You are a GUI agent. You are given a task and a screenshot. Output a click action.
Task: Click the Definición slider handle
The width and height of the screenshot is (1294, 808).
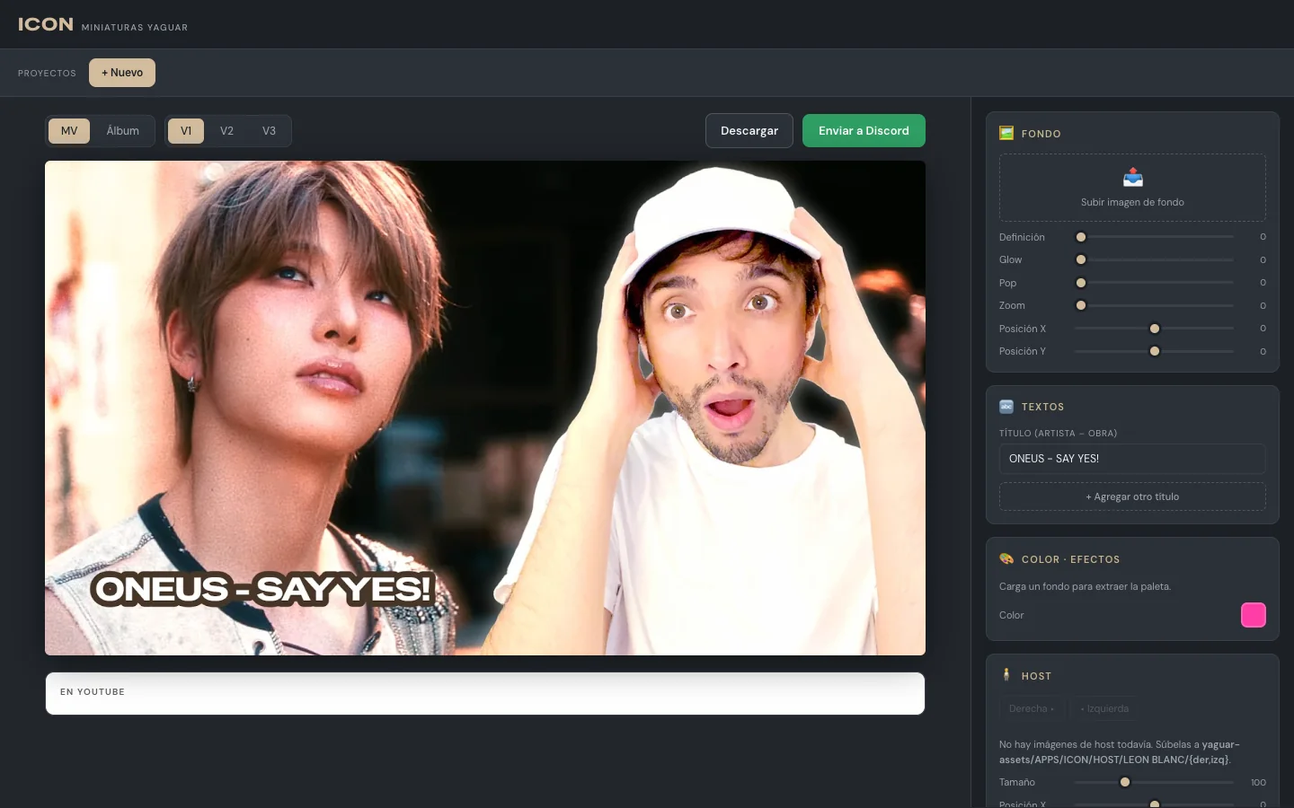click(x=1081, y=237)
